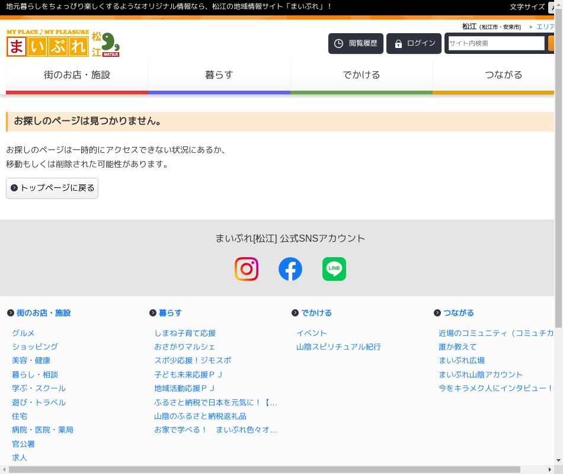Screen dimensions: 563x474
Task: Open the 暮らす navigation tab
Action: (x=219, y=75)
